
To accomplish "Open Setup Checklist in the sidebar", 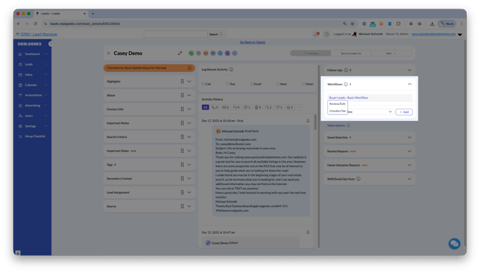I will (32, 136).
